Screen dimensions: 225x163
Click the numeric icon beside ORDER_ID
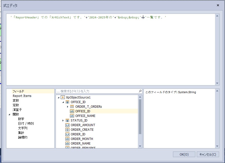67,134
